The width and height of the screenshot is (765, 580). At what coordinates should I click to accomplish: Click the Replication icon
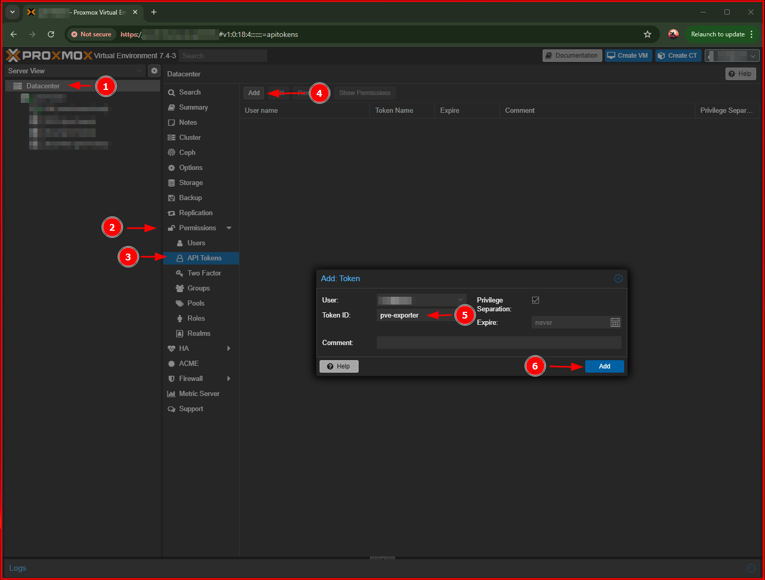click(x=172, y=213)
